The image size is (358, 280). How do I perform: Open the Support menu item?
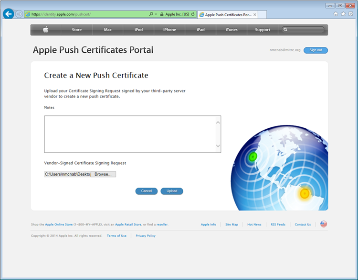pyautogui.click(x=263, y=30)
